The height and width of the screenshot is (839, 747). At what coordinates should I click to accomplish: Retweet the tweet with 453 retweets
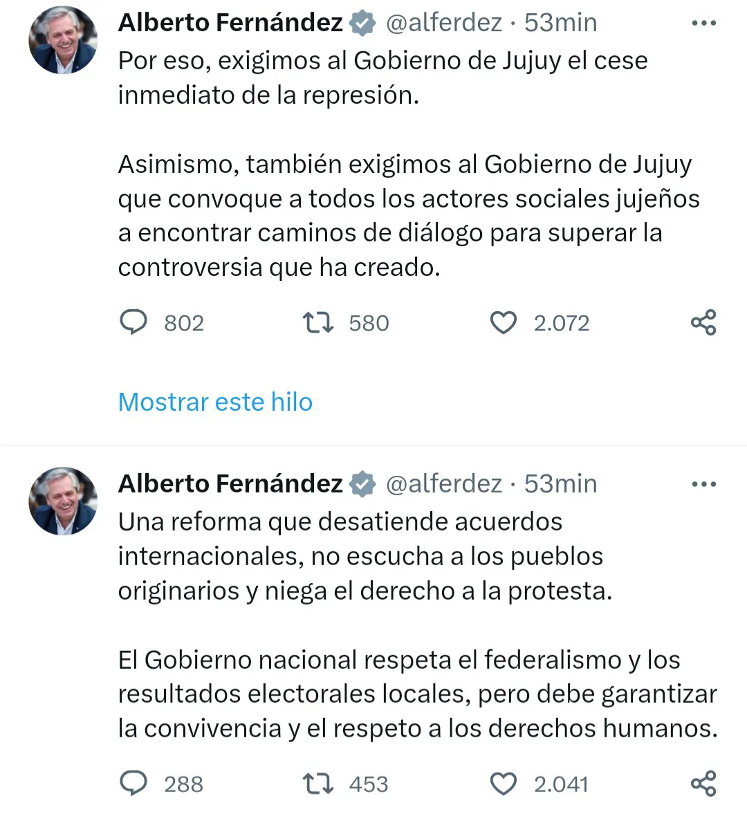click(x=318, y=784)
